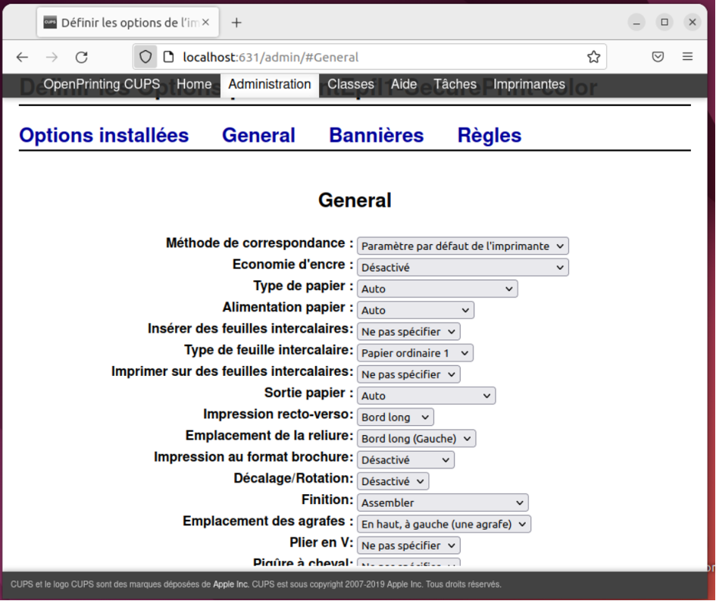This screenshot has width=716, height=601.
Task: Open the Pocket save icon
Action: (658, 57)
